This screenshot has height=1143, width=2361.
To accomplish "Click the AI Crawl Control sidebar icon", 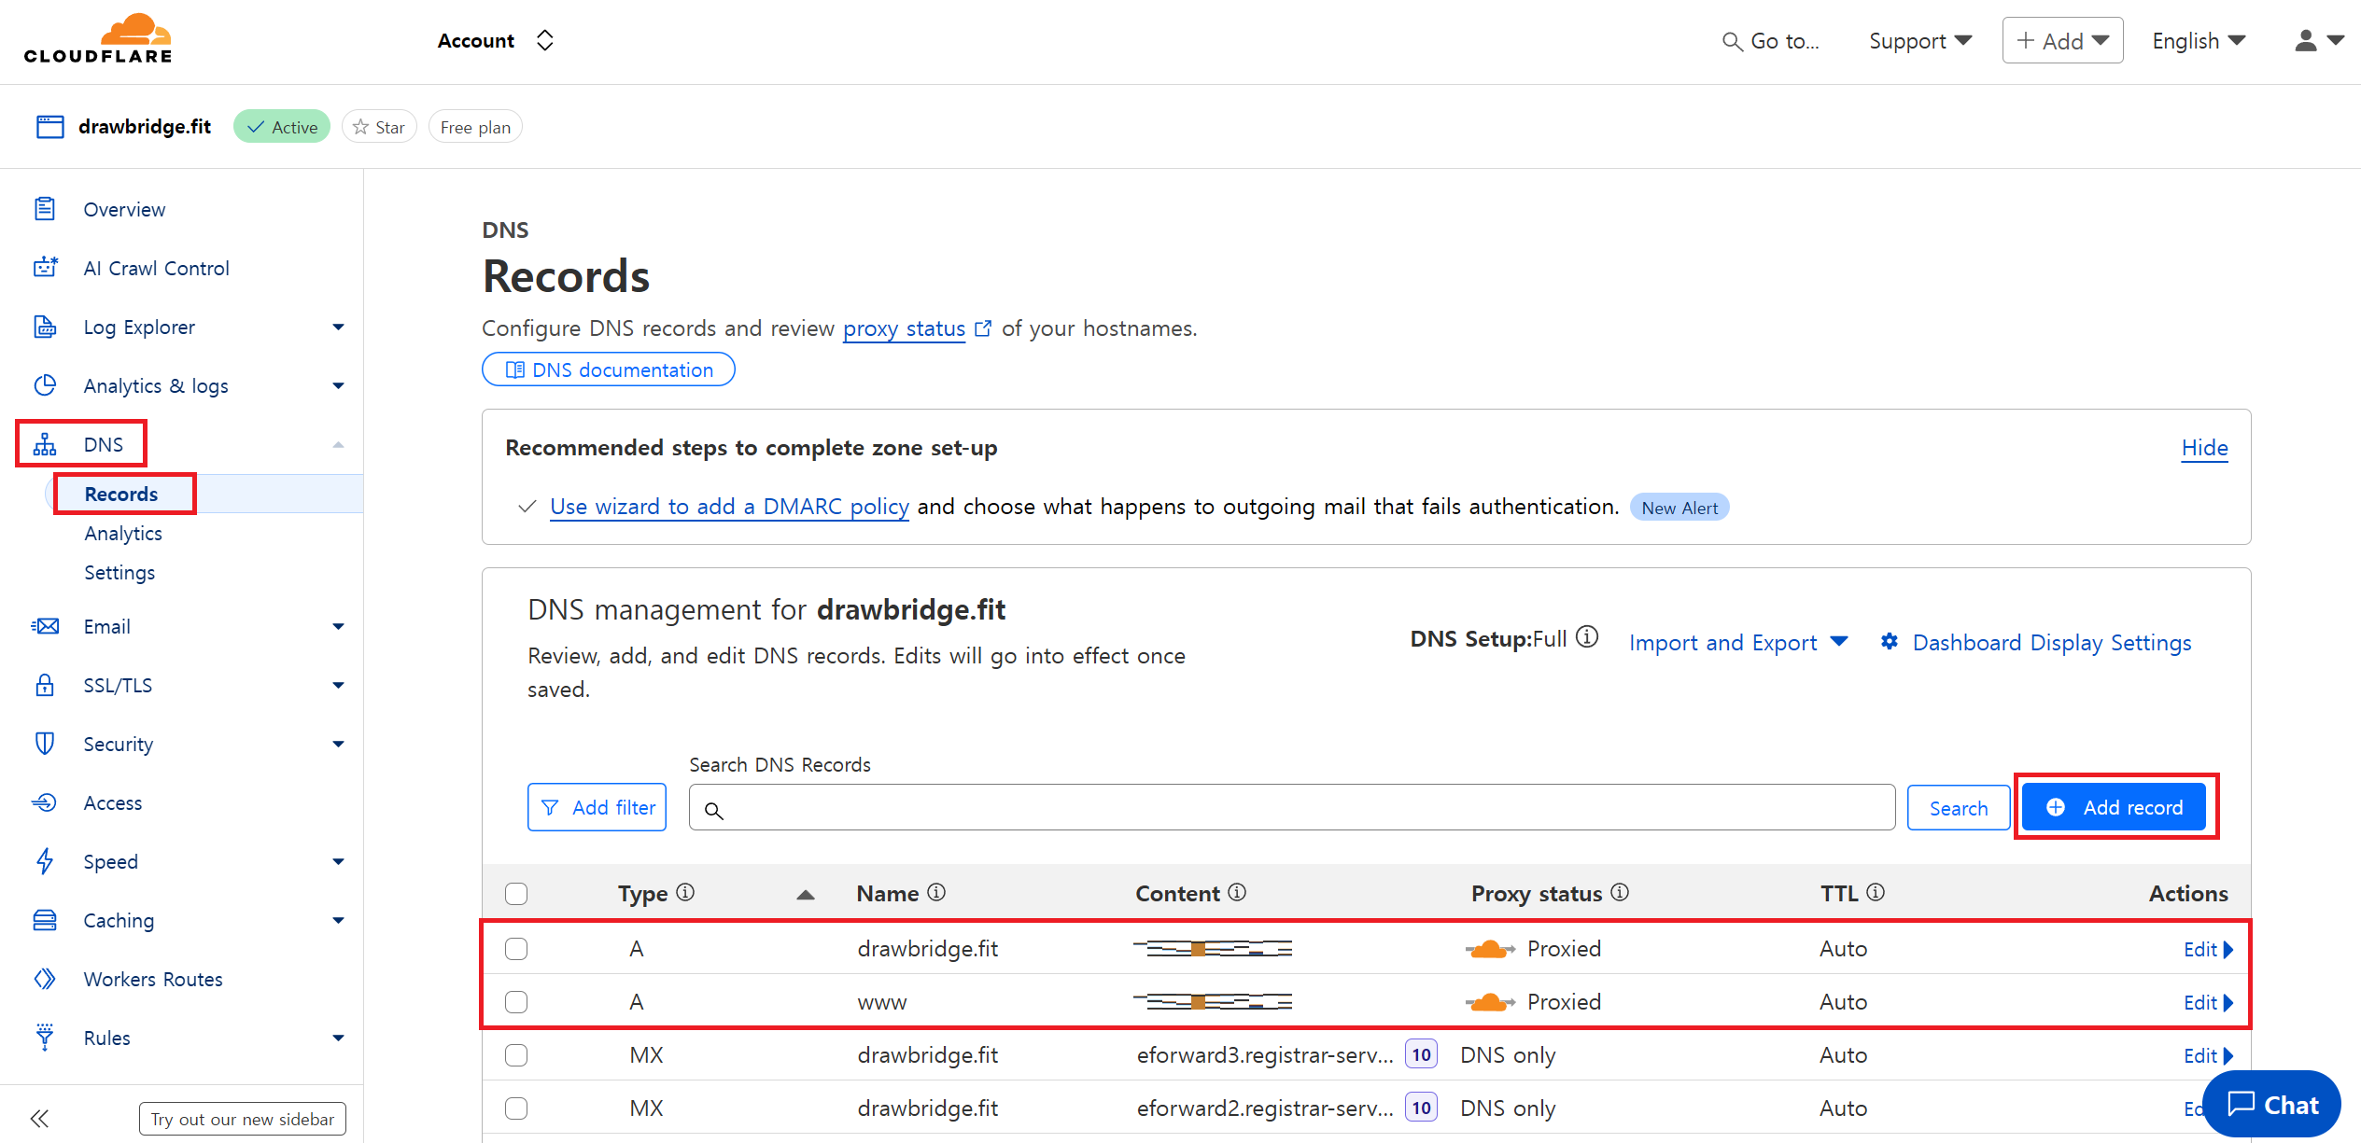I will click(45, 268).
